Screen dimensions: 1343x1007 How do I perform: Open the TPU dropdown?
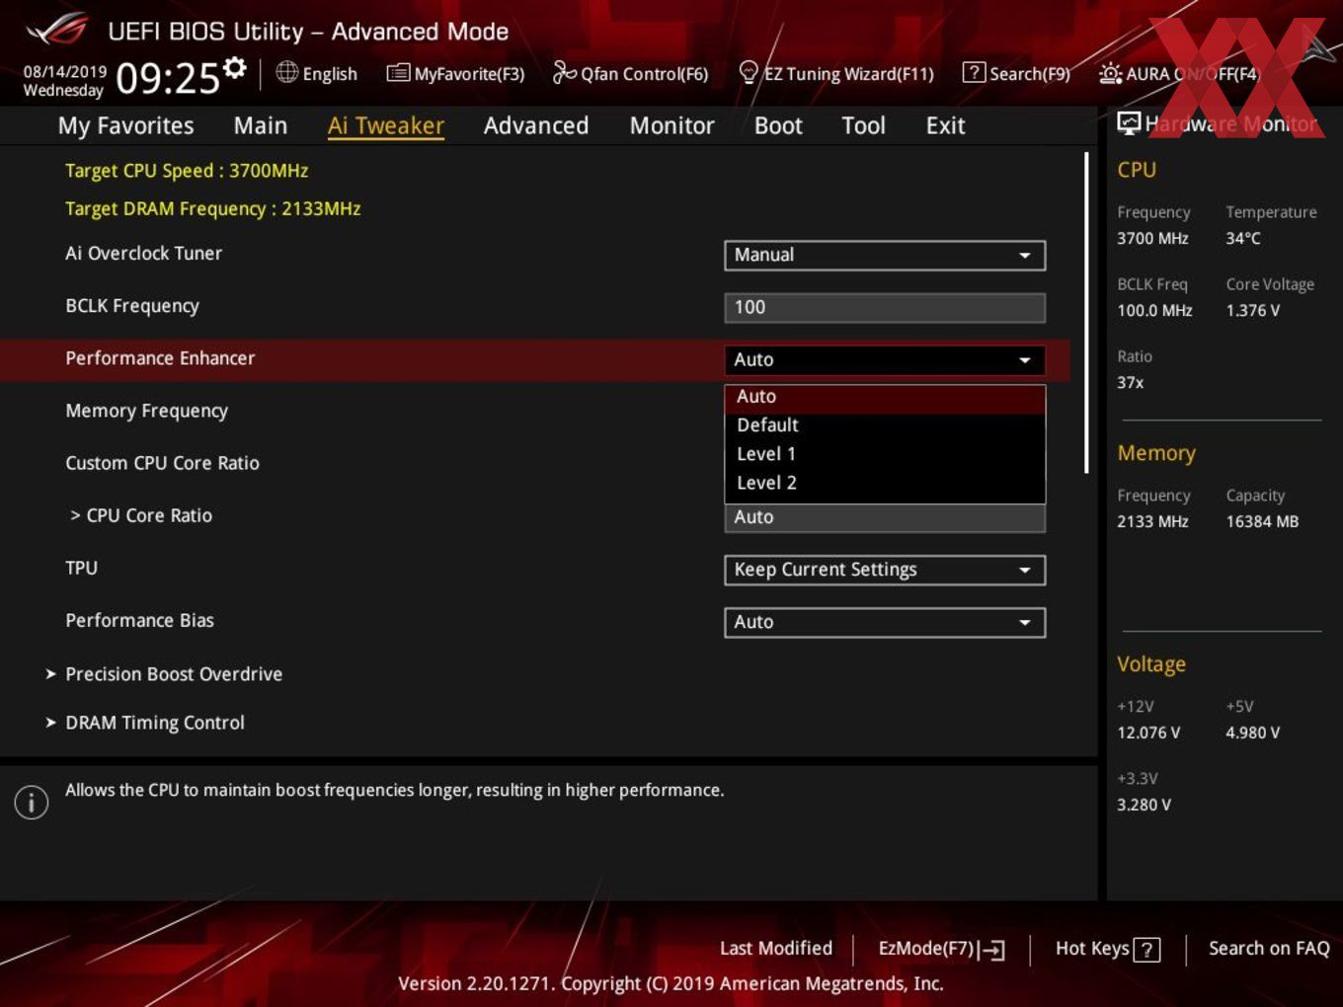885,570
